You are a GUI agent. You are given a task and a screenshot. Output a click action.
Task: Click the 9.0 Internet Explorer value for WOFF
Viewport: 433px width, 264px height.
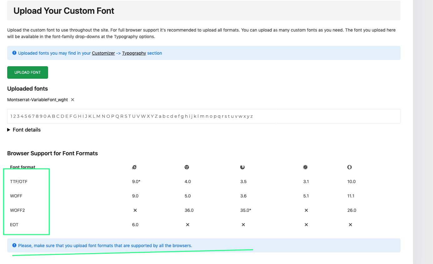coord(135,196)
